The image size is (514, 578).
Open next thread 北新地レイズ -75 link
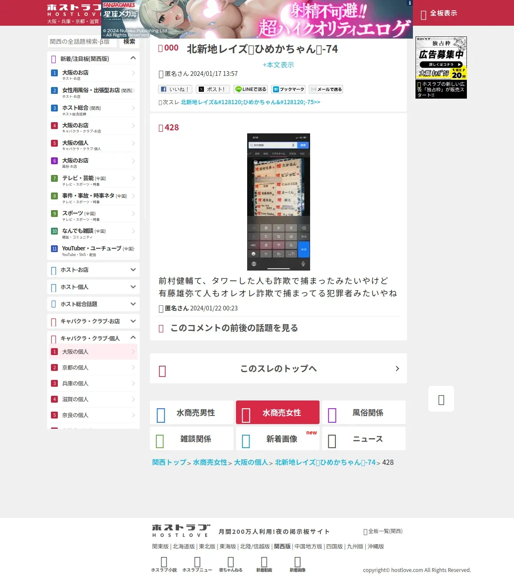251,102
